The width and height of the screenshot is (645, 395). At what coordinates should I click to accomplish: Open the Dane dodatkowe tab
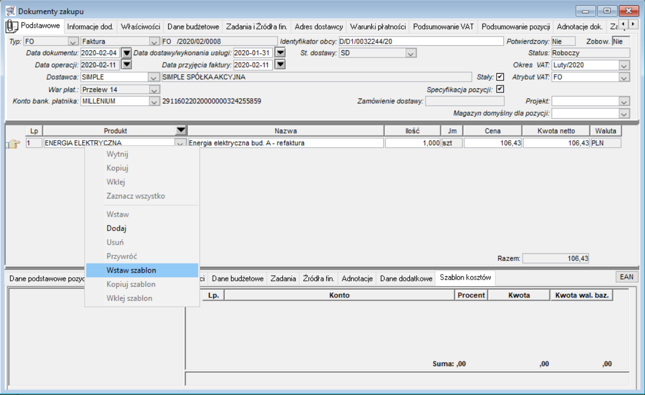[406, 278]
